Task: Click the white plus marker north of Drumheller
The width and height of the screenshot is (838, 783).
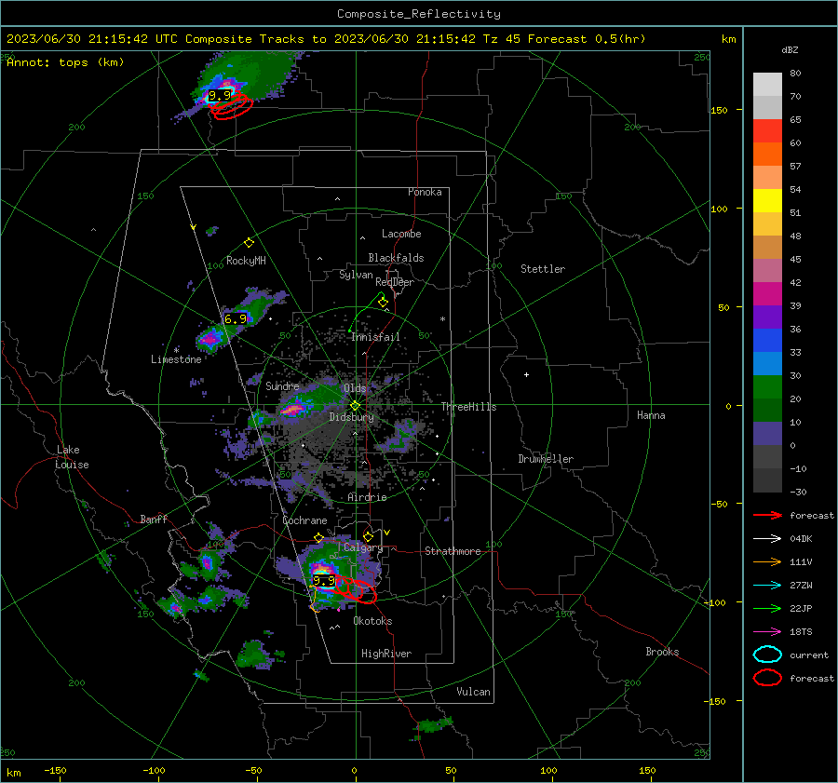Action: click(526, 374)
